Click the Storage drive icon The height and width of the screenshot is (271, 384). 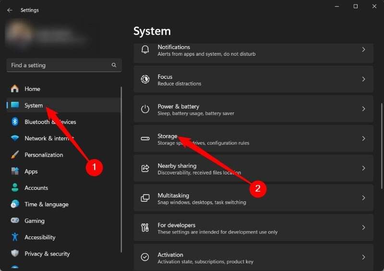coord(145,138)
